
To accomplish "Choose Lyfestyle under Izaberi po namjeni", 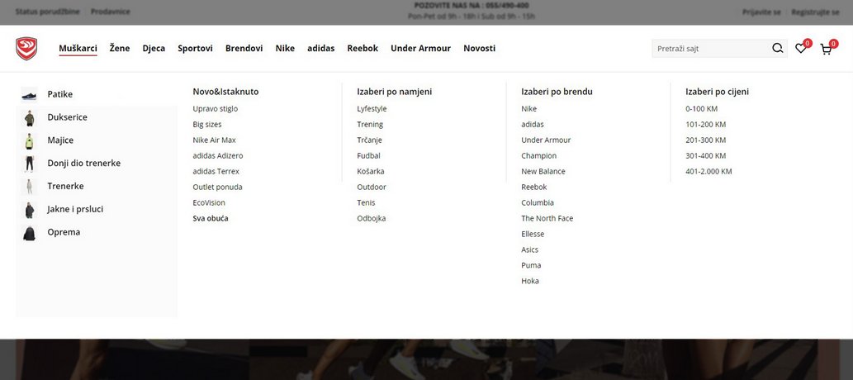I will (372, 109).
